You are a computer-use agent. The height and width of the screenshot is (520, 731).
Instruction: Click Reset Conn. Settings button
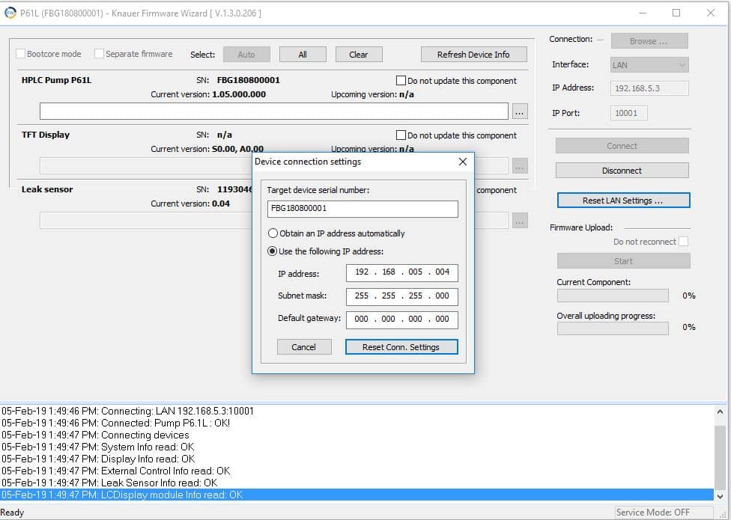401,347
